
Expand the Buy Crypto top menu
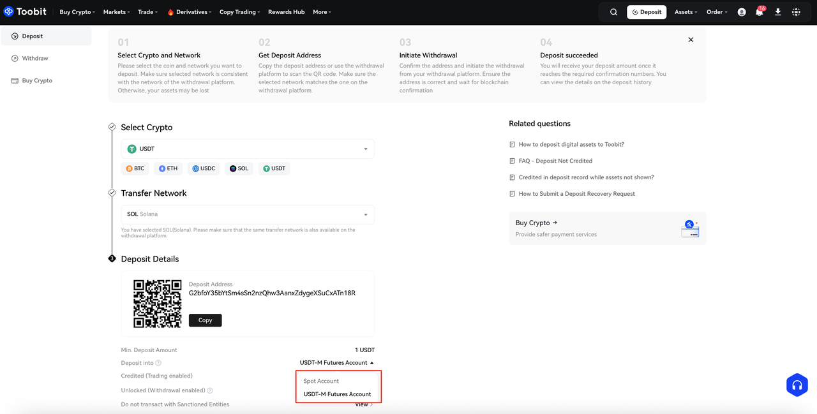77,12
